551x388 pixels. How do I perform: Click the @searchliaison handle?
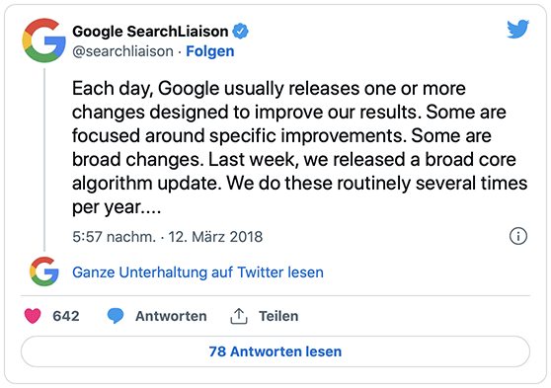(123, 51)
